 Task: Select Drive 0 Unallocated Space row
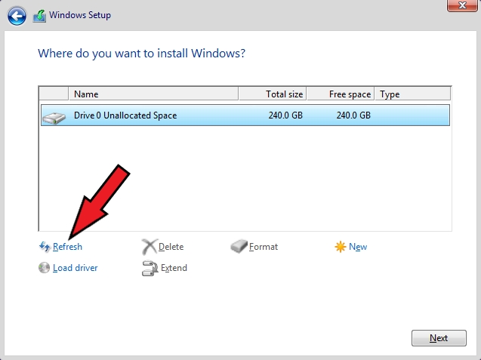coord(227,115)
